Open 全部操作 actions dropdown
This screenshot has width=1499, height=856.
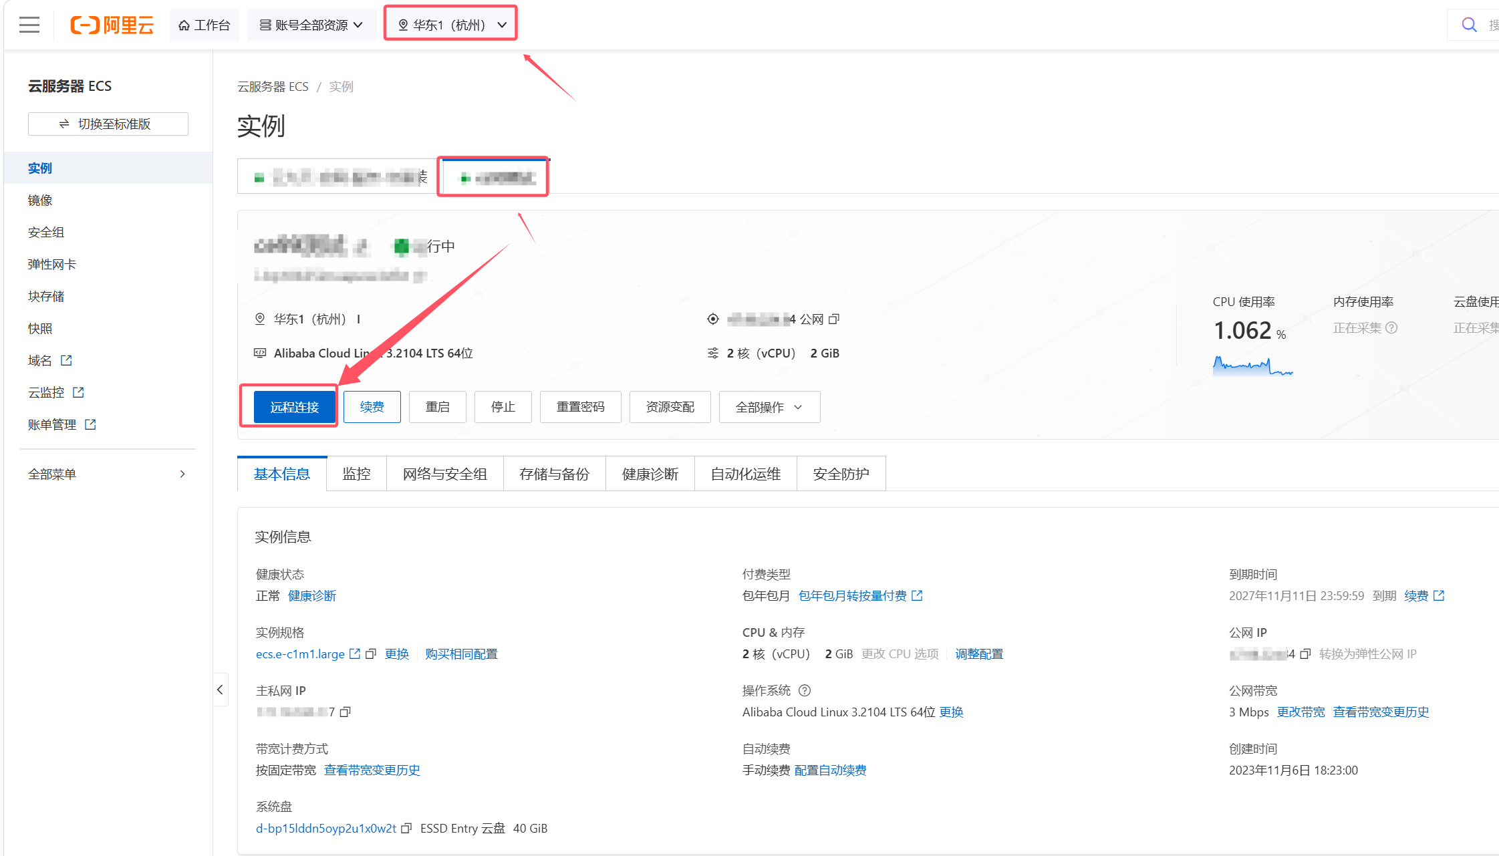click(x=769, y=407)
